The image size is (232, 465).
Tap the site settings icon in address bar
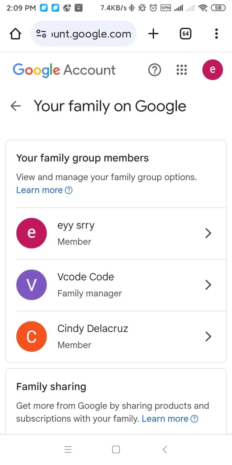pos(41,34)
